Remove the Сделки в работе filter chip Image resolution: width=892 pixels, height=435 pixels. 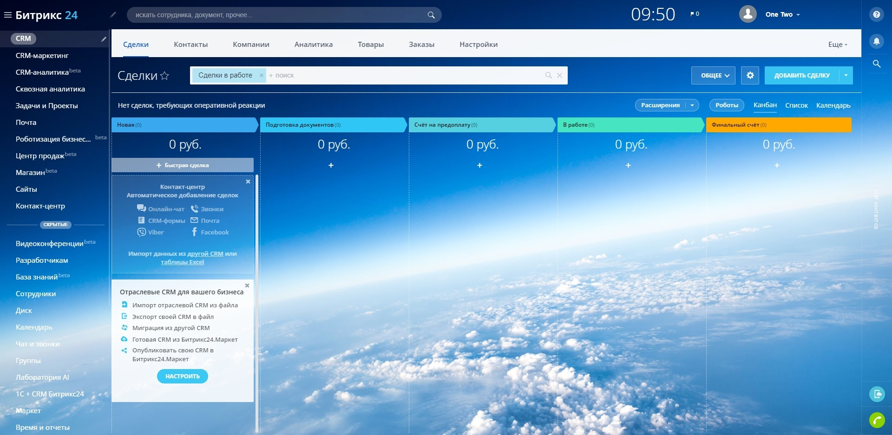coord(261,75)
